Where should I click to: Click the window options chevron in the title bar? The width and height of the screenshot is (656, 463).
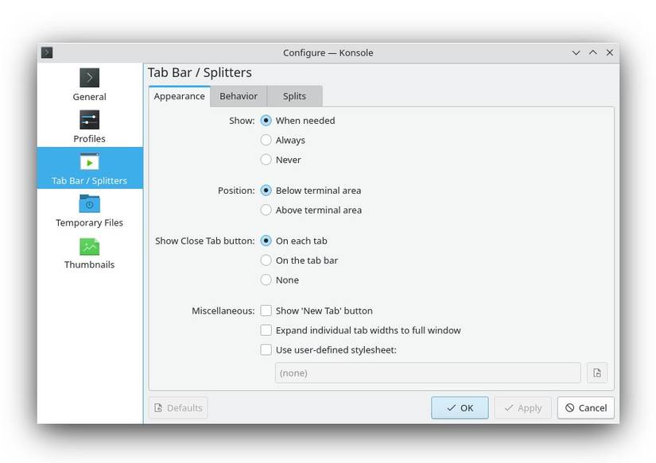[x=576, y=52]
